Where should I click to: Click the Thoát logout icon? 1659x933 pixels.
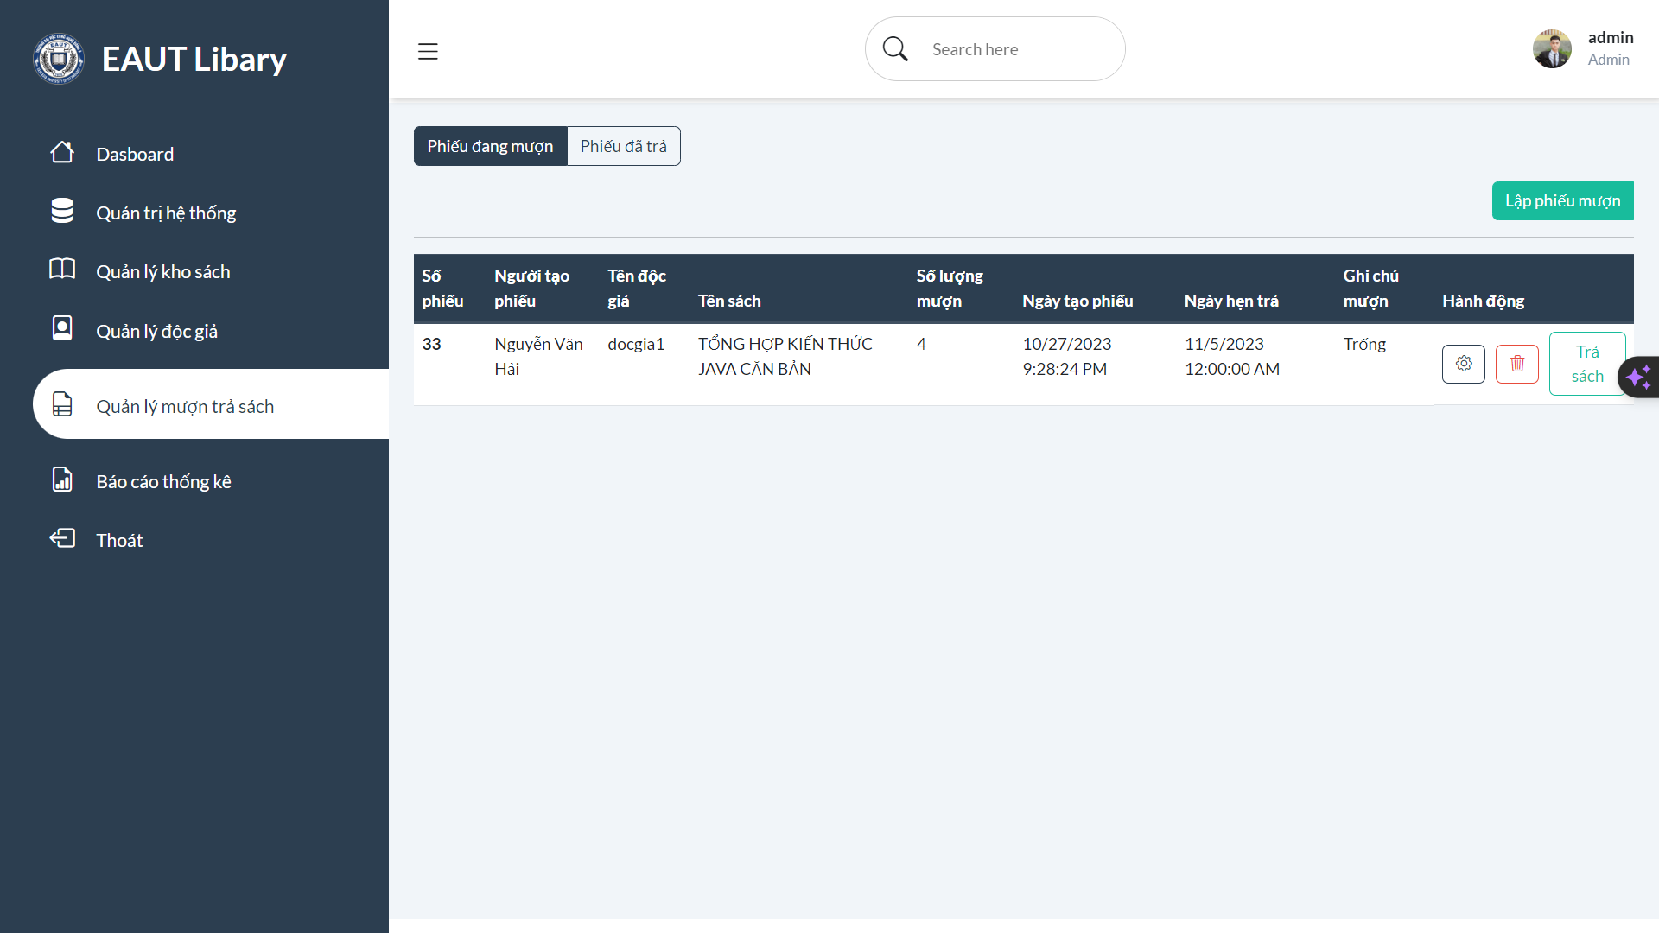(x=61, y=538)
